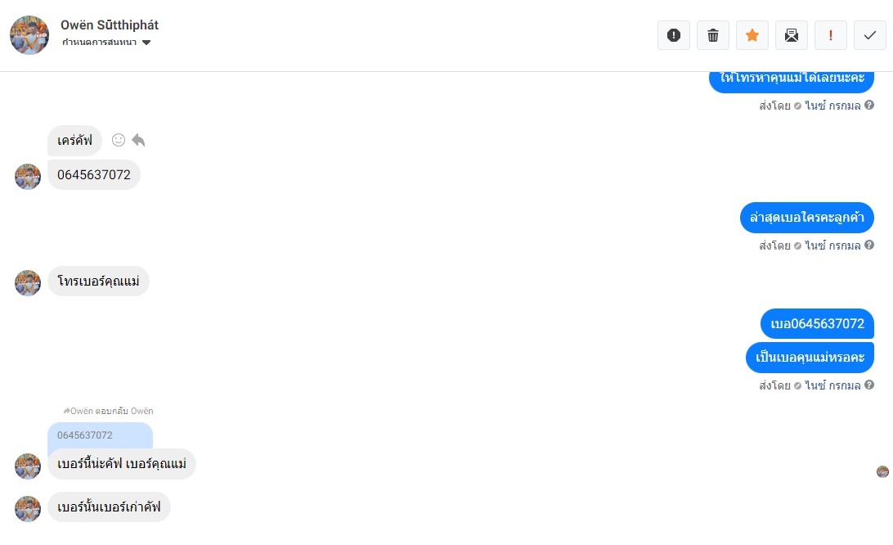Delete conversation using the trash icon

pyautogui.click(x=713, y=35)
